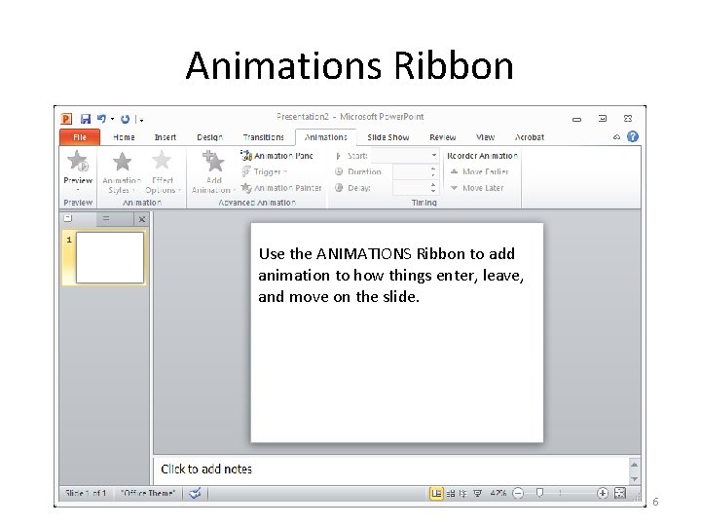Click the text on the main slide
This screenshot has width=701, height=526.
point(391,275)
